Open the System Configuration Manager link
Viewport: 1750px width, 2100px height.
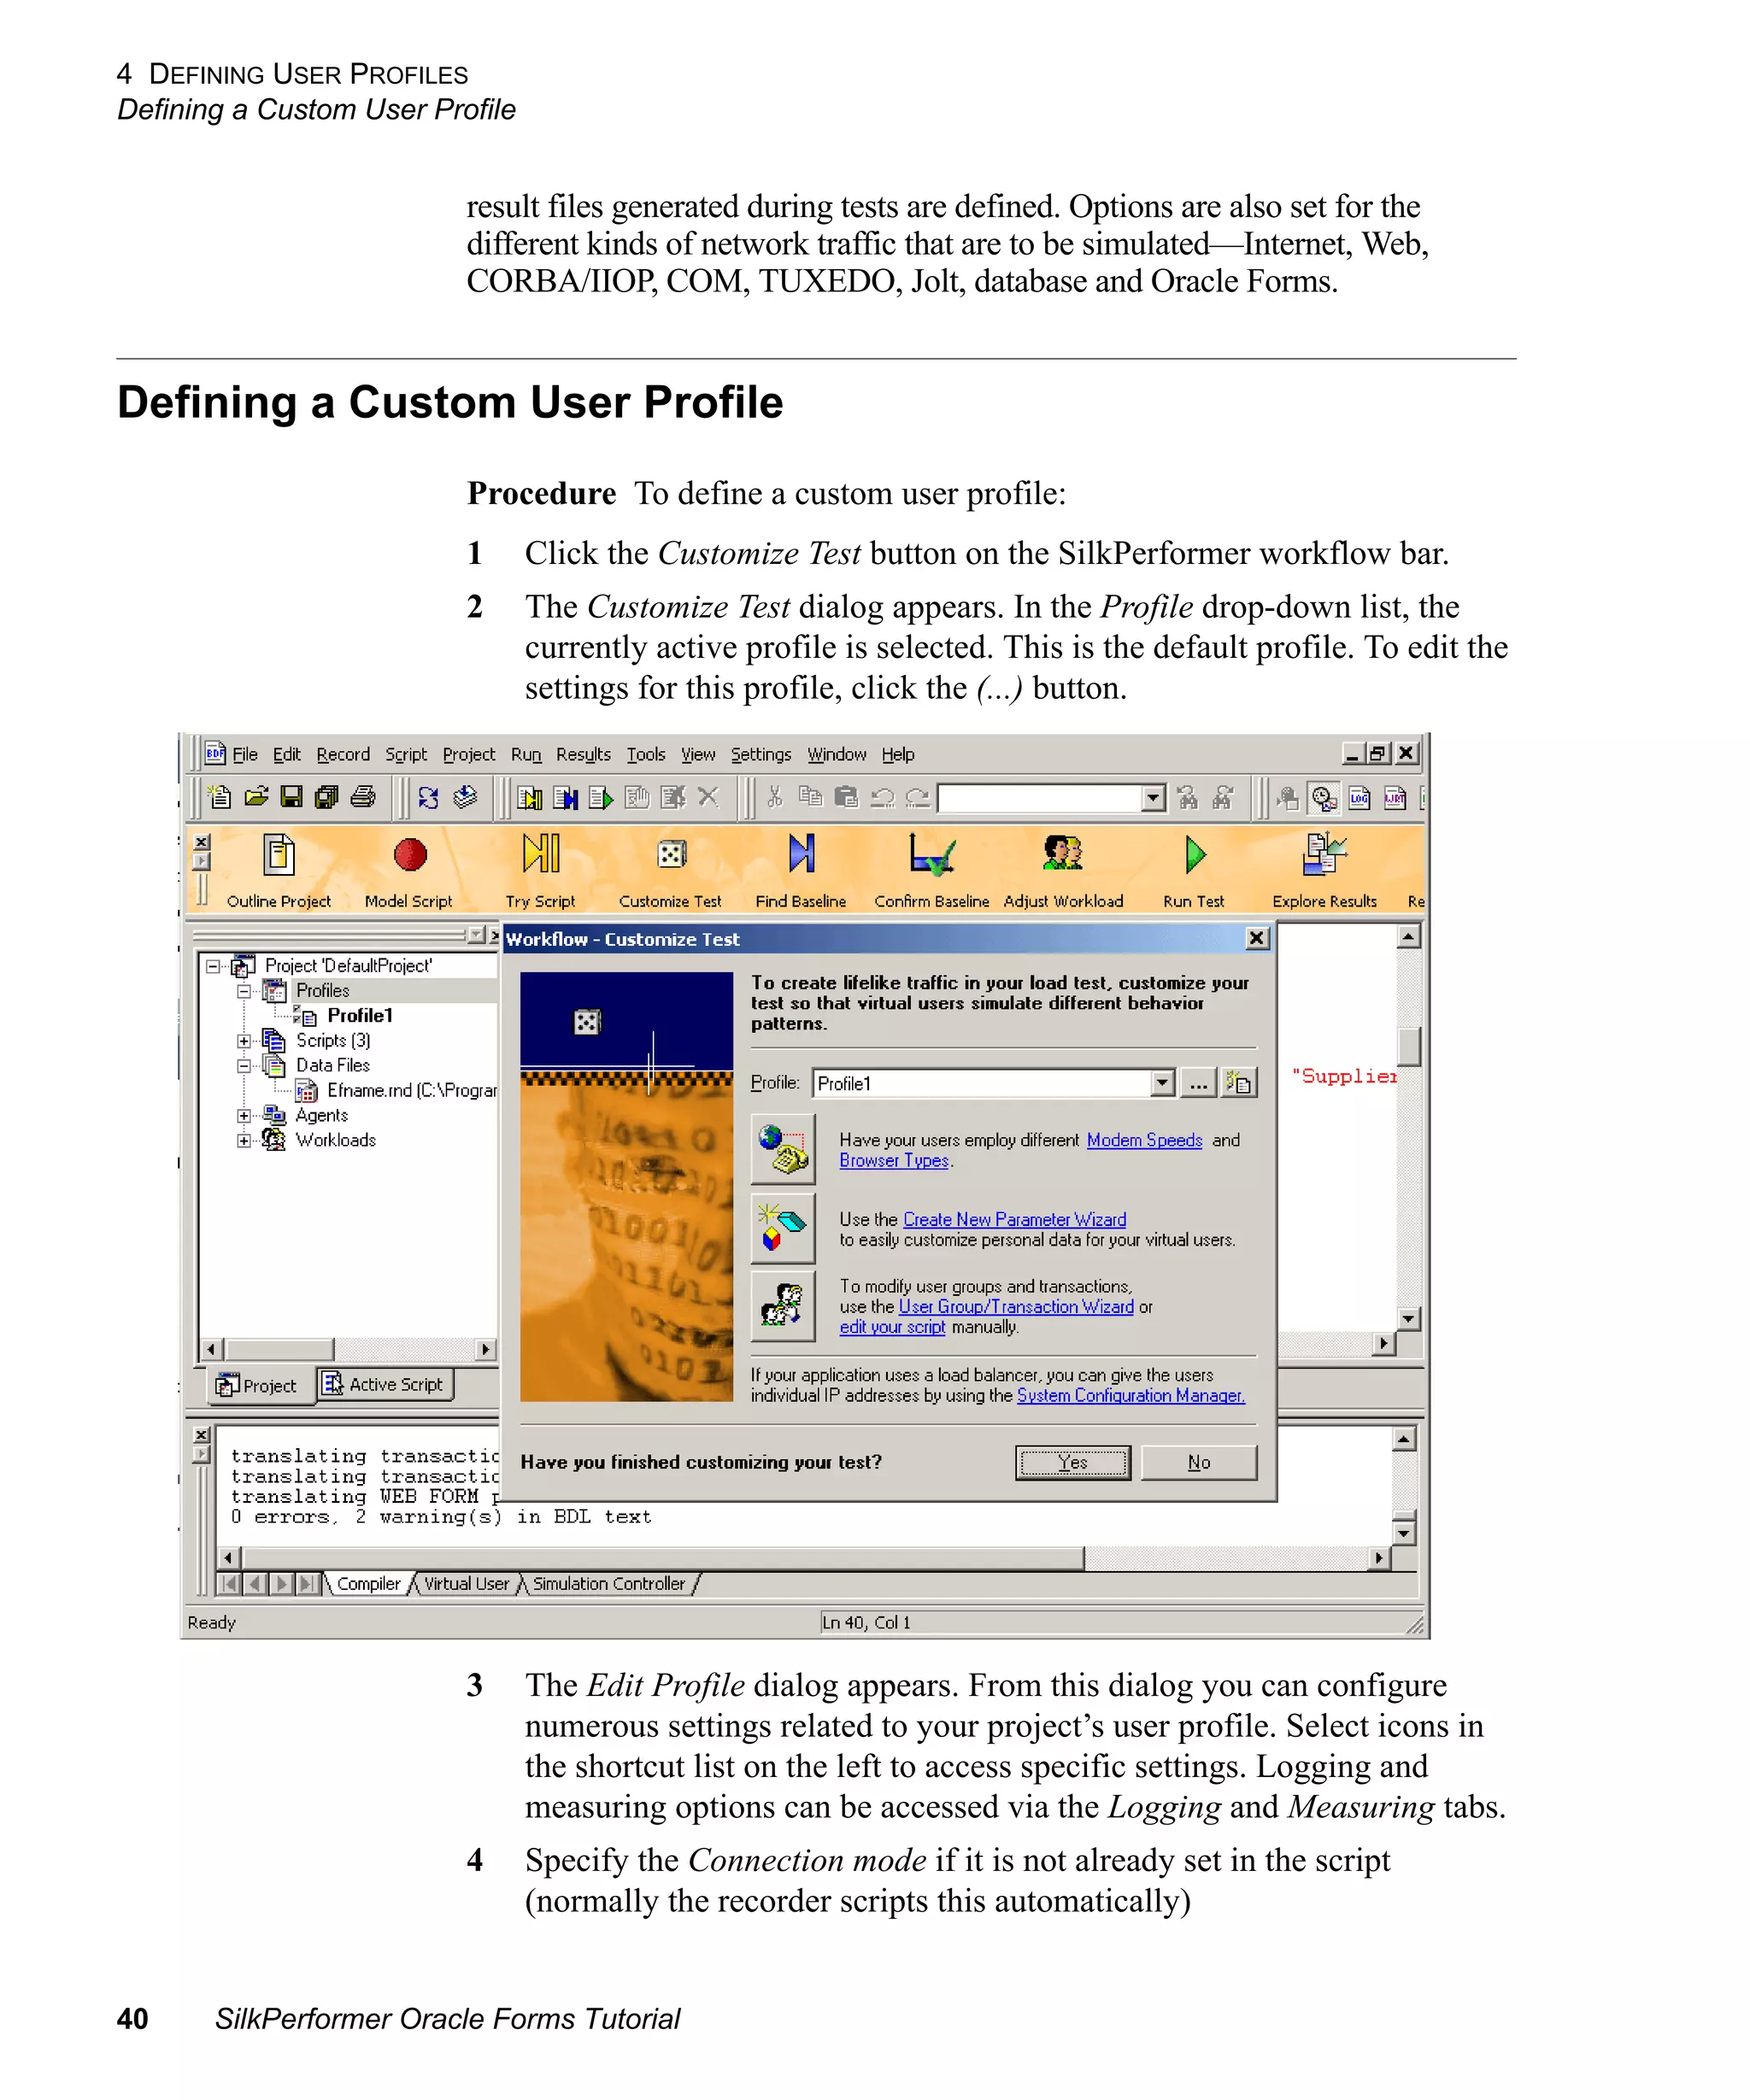[1130, 1395]
